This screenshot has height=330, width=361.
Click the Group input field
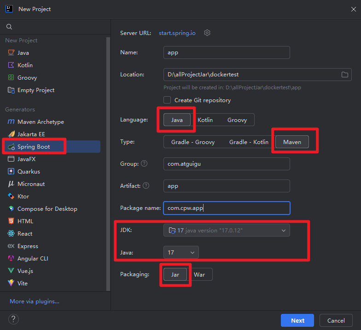(227, 164)
